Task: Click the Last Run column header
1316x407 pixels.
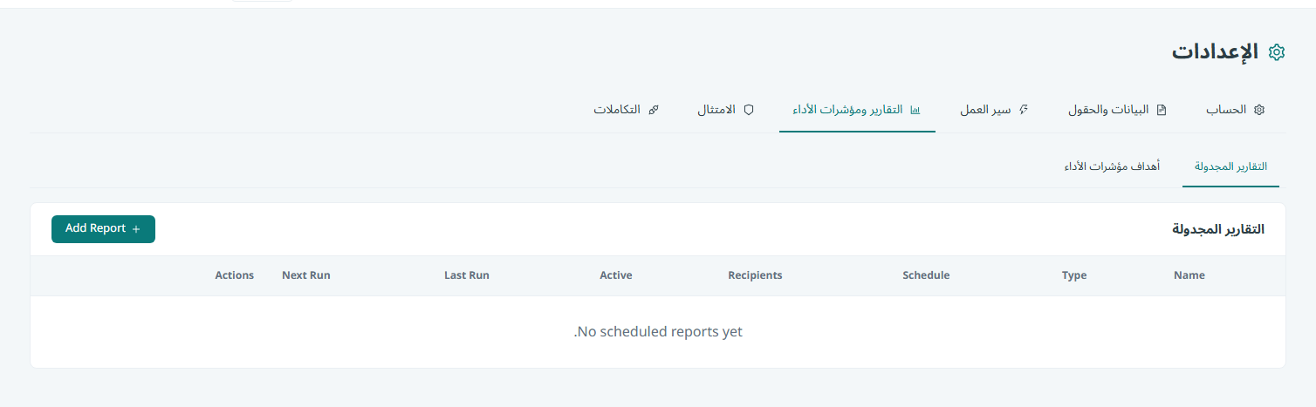Action: click(467, 275)
